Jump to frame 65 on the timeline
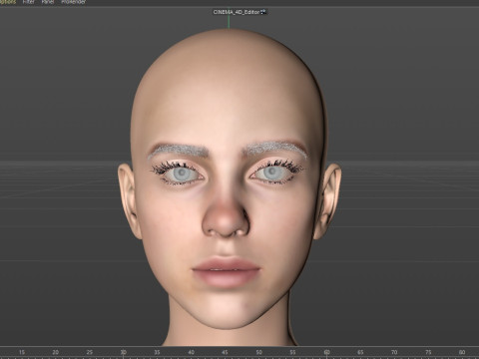 [x=360, y=352]
